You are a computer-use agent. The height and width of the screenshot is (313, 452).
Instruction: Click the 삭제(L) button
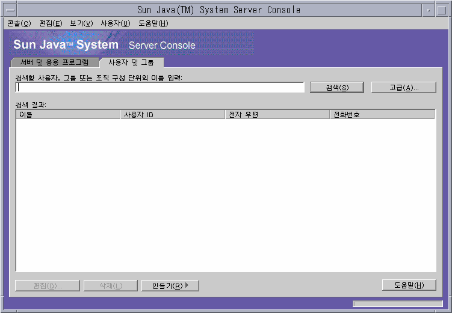[111, 286]
